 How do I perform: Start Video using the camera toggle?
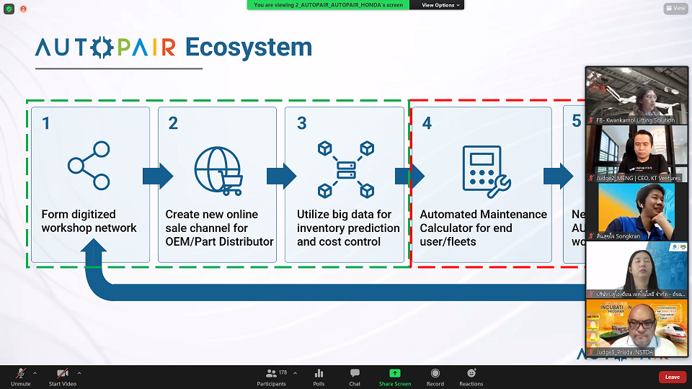63,376
